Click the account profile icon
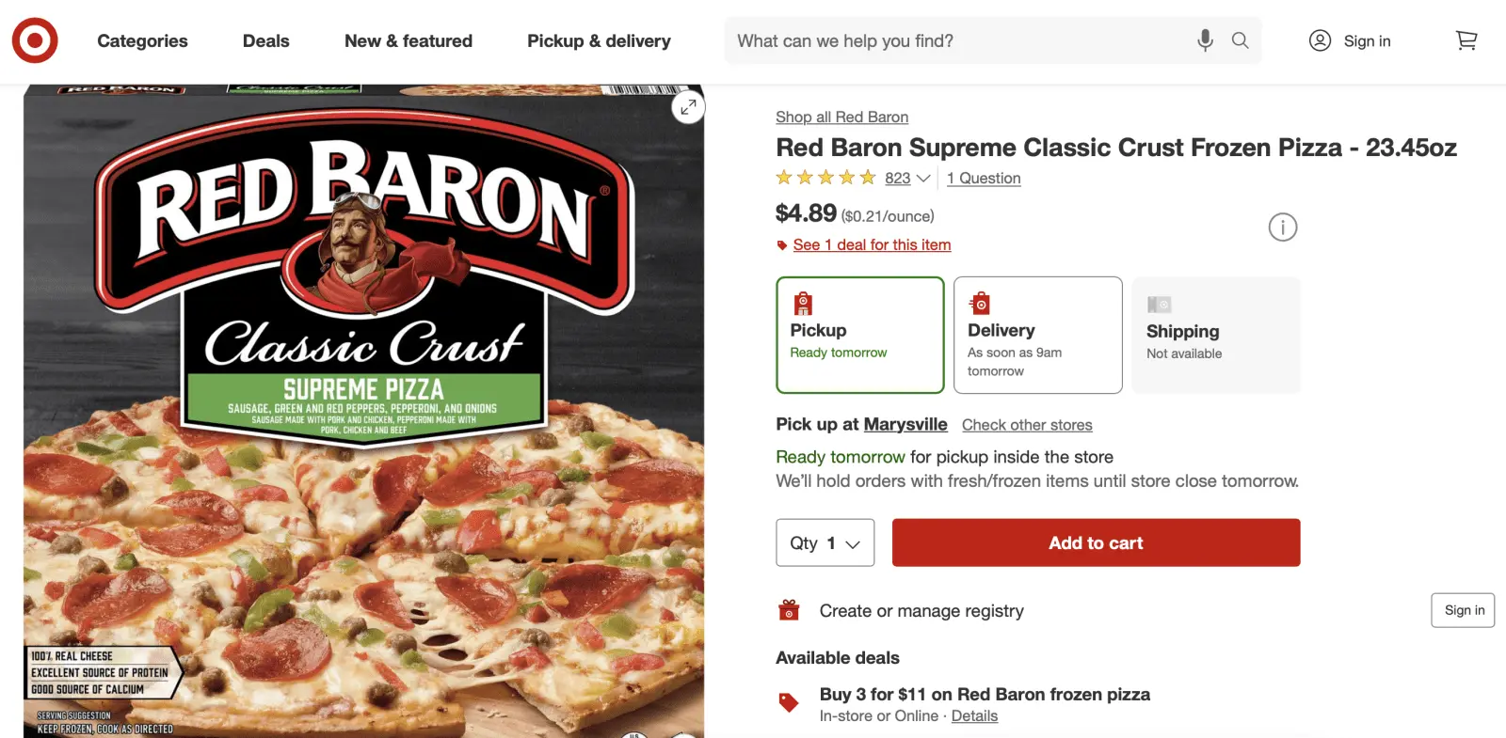Screen dimensions: 1506x738 click(x=1320, y=40)
